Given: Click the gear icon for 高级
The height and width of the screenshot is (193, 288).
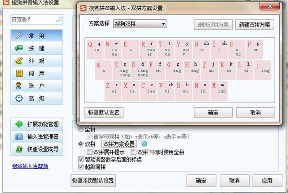Looking at the screenshot, I should pos(19,99).
